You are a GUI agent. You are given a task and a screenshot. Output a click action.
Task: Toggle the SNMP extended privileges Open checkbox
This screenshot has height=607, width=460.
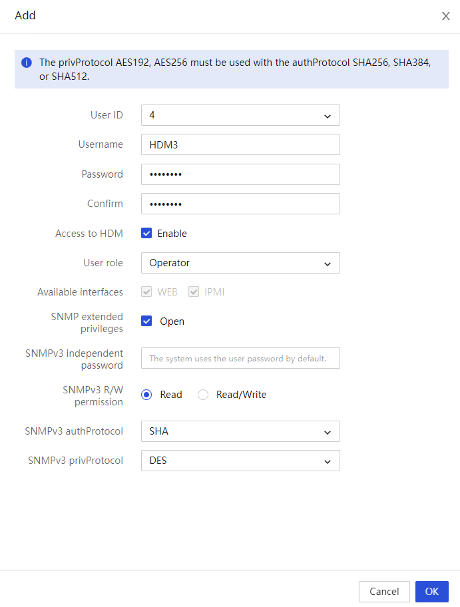point(146,321)
